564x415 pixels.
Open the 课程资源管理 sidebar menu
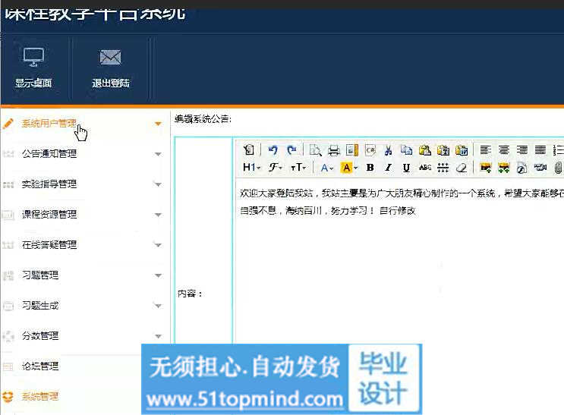pyautogui.click(x=49, y=215)
